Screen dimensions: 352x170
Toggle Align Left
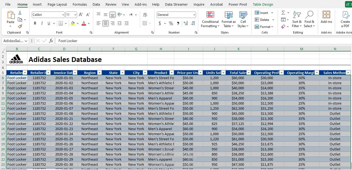pyautogui.click(x=99, y=23)
